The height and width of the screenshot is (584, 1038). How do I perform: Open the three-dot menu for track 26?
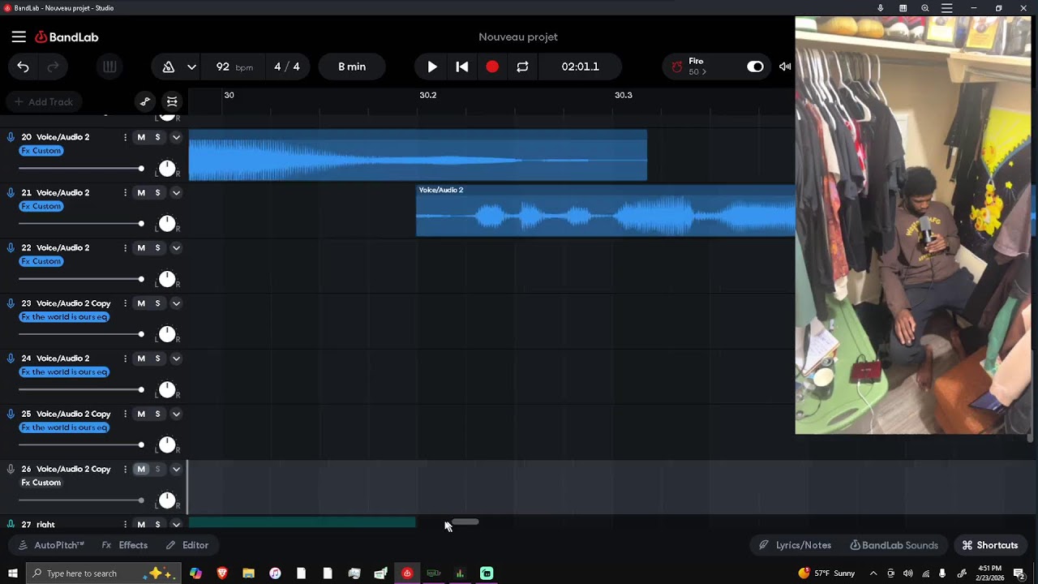pos(125,469)
